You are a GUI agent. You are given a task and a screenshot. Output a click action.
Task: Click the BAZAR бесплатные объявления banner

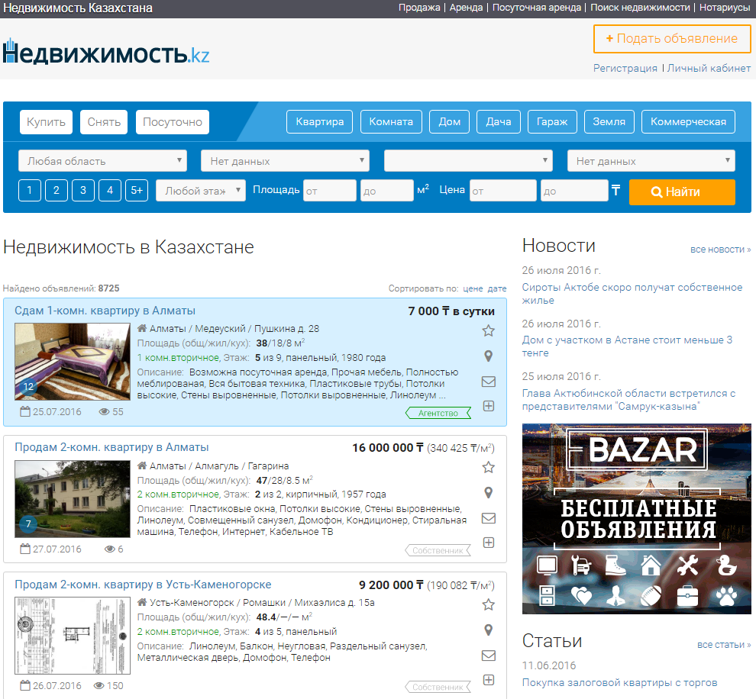point(636,519)
